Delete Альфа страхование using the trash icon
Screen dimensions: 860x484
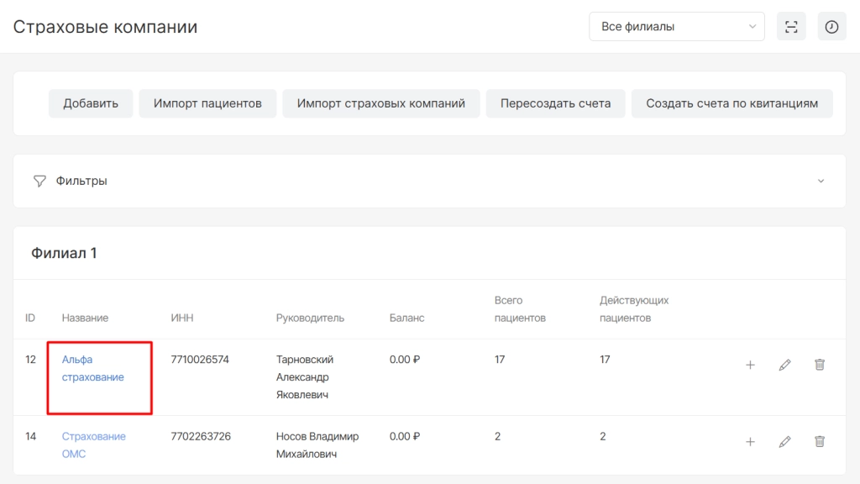click(x=820, y=365)
